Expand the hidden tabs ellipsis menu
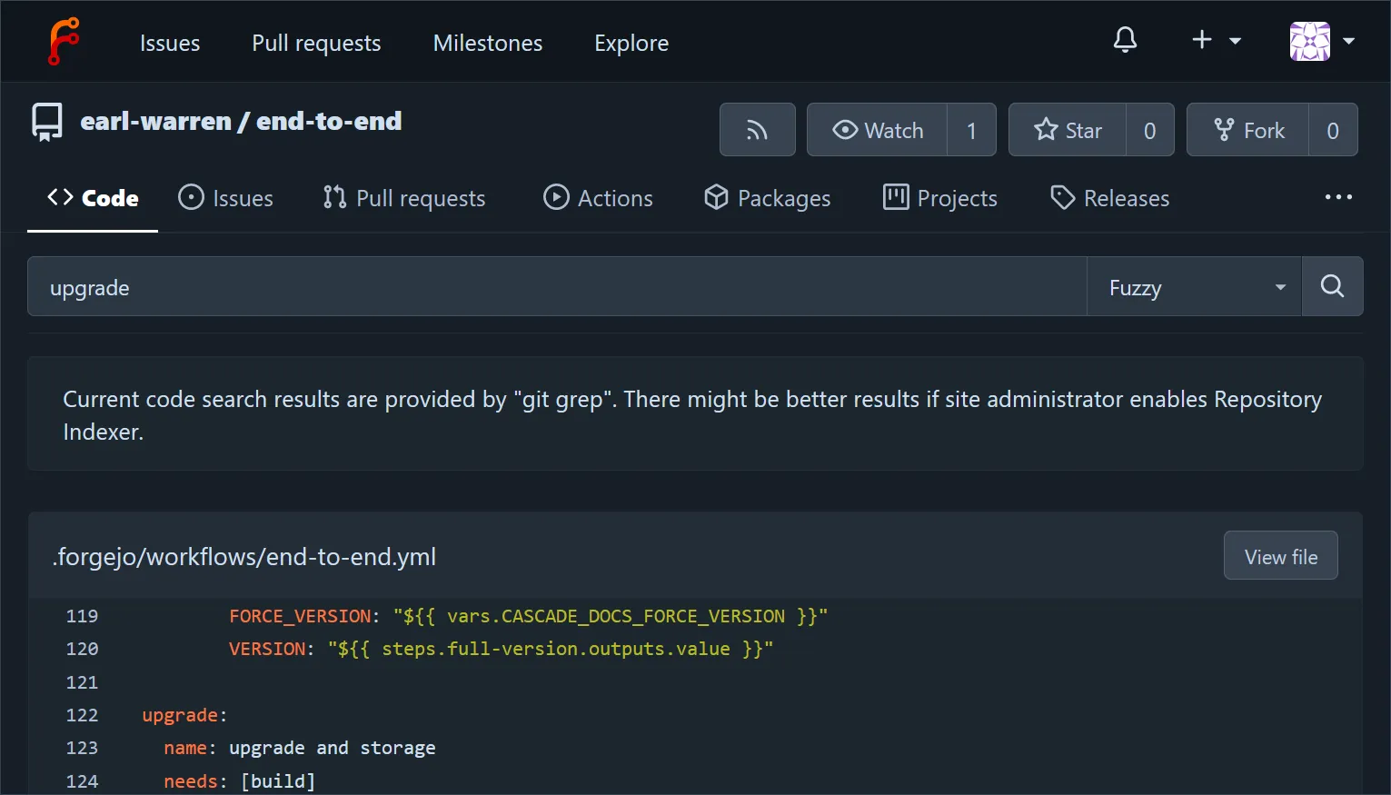The image size is (1391, 795). [x=1337, y=197]
